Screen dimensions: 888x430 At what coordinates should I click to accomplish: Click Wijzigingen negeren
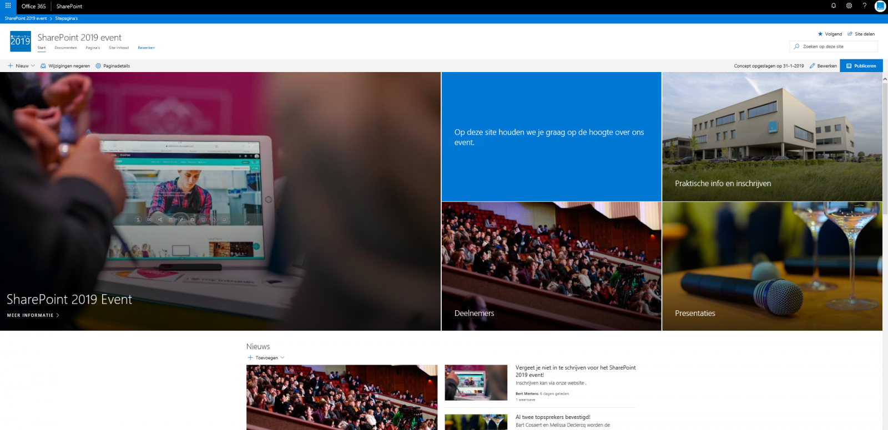click(65, 66)
